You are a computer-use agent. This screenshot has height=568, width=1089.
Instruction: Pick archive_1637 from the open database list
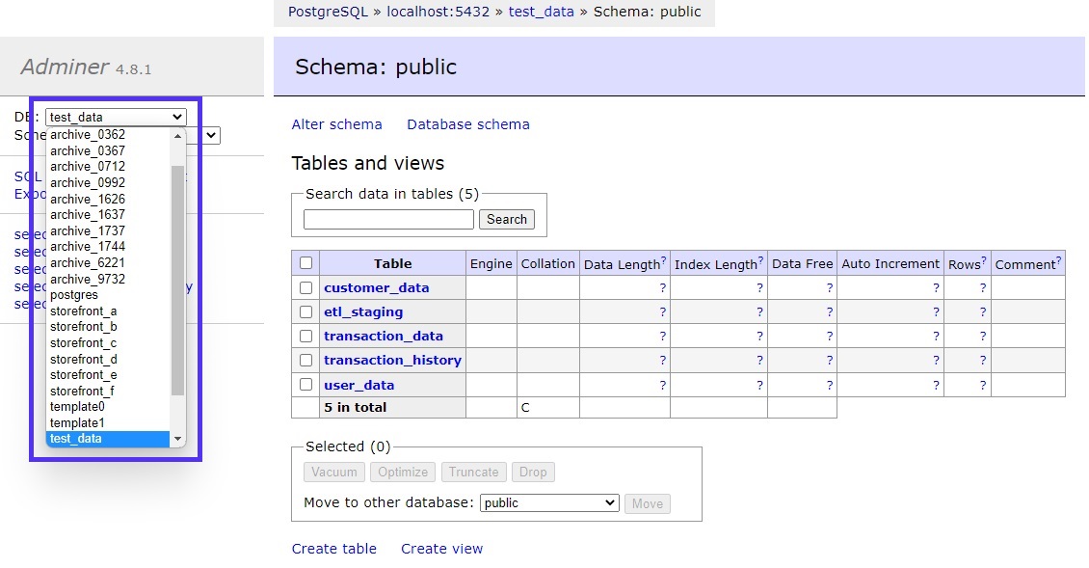pyautogui.click(x=88, y=215)
